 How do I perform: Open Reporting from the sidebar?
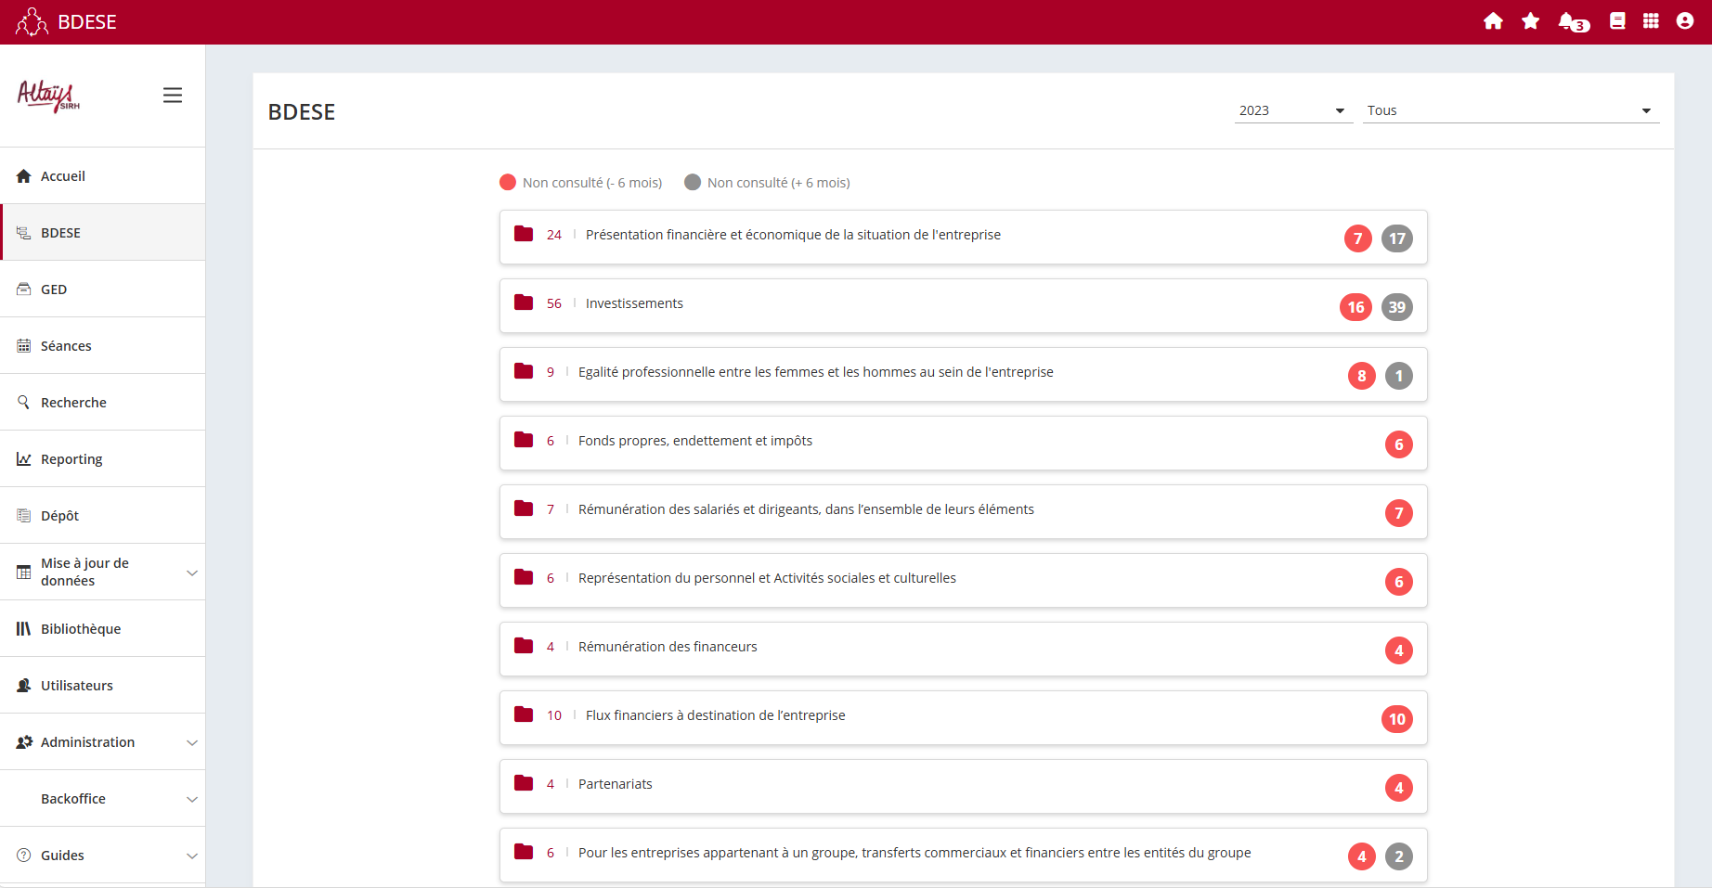pos(71,459)
